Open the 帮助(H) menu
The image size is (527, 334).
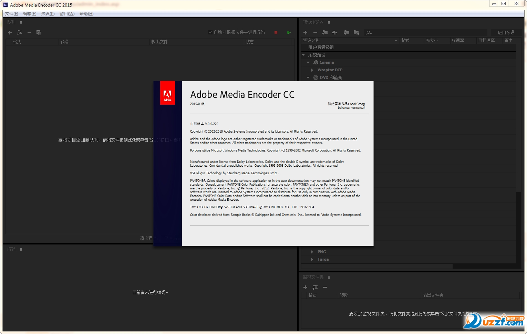coord(86,14)
